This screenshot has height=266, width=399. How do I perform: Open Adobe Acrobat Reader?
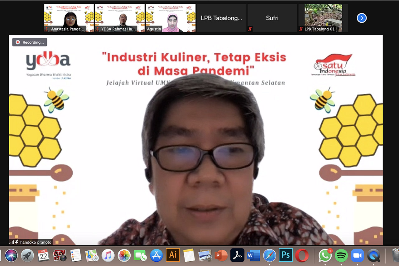(x=237, y=255)
